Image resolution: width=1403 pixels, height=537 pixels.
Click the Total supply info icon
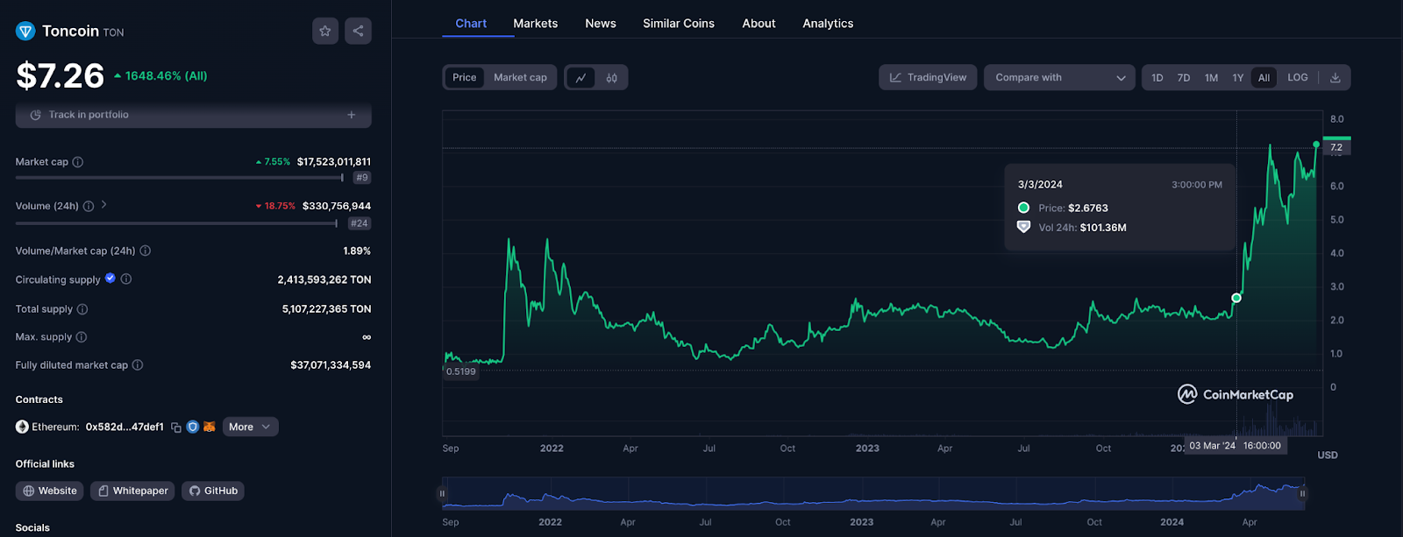pyautogui.click(x=82, y=309)
